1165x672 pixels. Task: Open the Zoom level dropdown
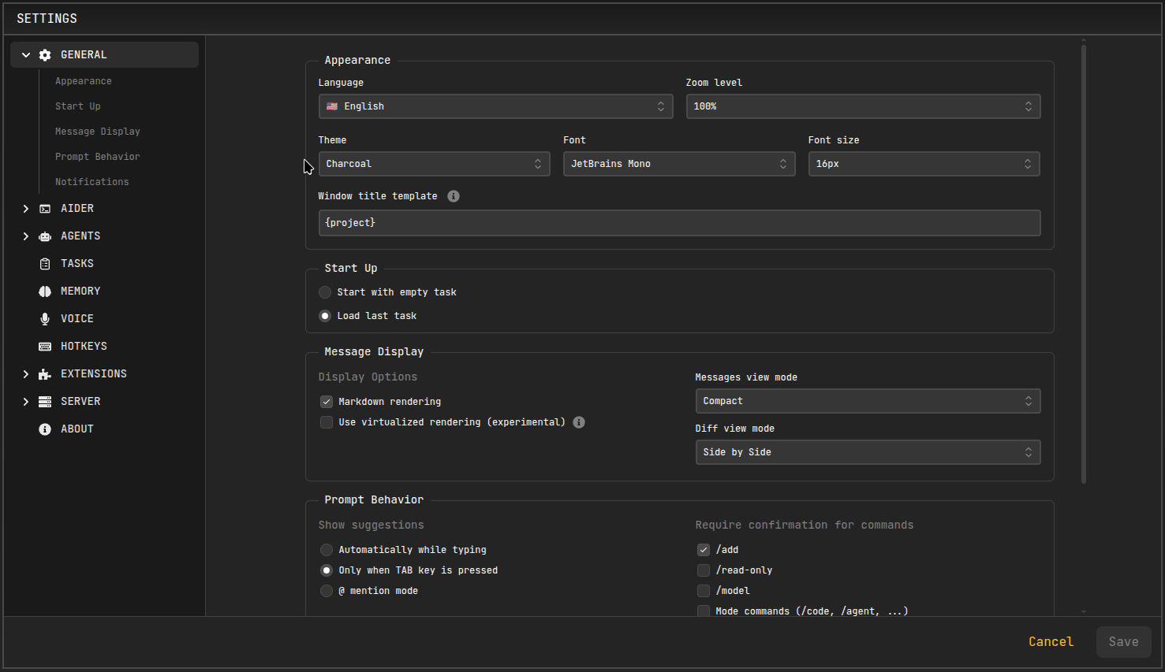pyautogui.click(x=863, y=106)
